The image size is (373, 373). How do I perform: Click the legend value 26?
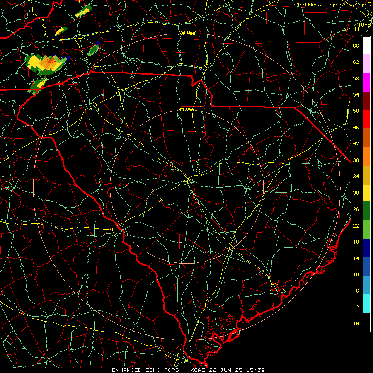pyautogui.click(x=356, y=209)
